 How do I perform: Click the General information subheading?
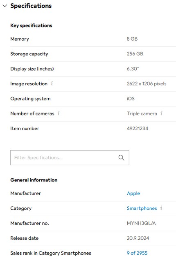pyautogui.click(x=34, y=180)
